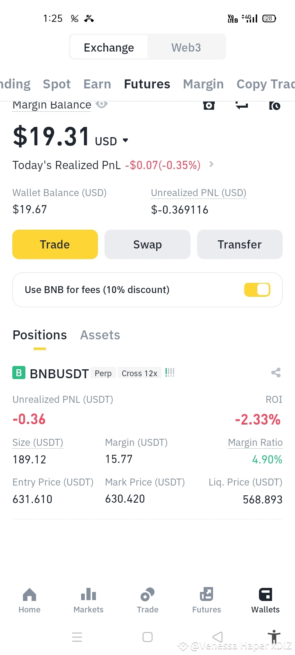The width and height of the screenshot is (295, 655).
Task: Open the Cross 12x leverage selector
Action: (139, 373)
